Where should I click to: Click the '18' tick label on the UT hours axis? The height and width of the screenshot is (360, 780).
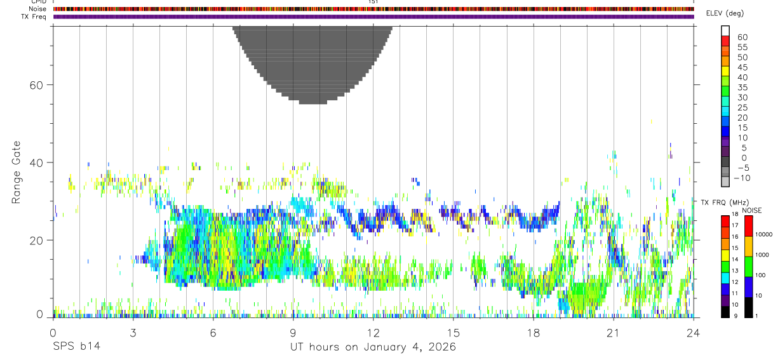coord(534,333)
